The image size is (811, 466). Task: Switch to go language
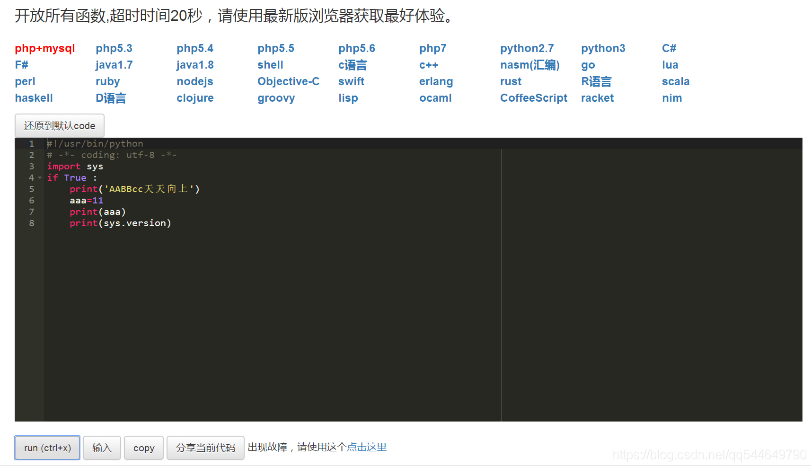[588, 65]
